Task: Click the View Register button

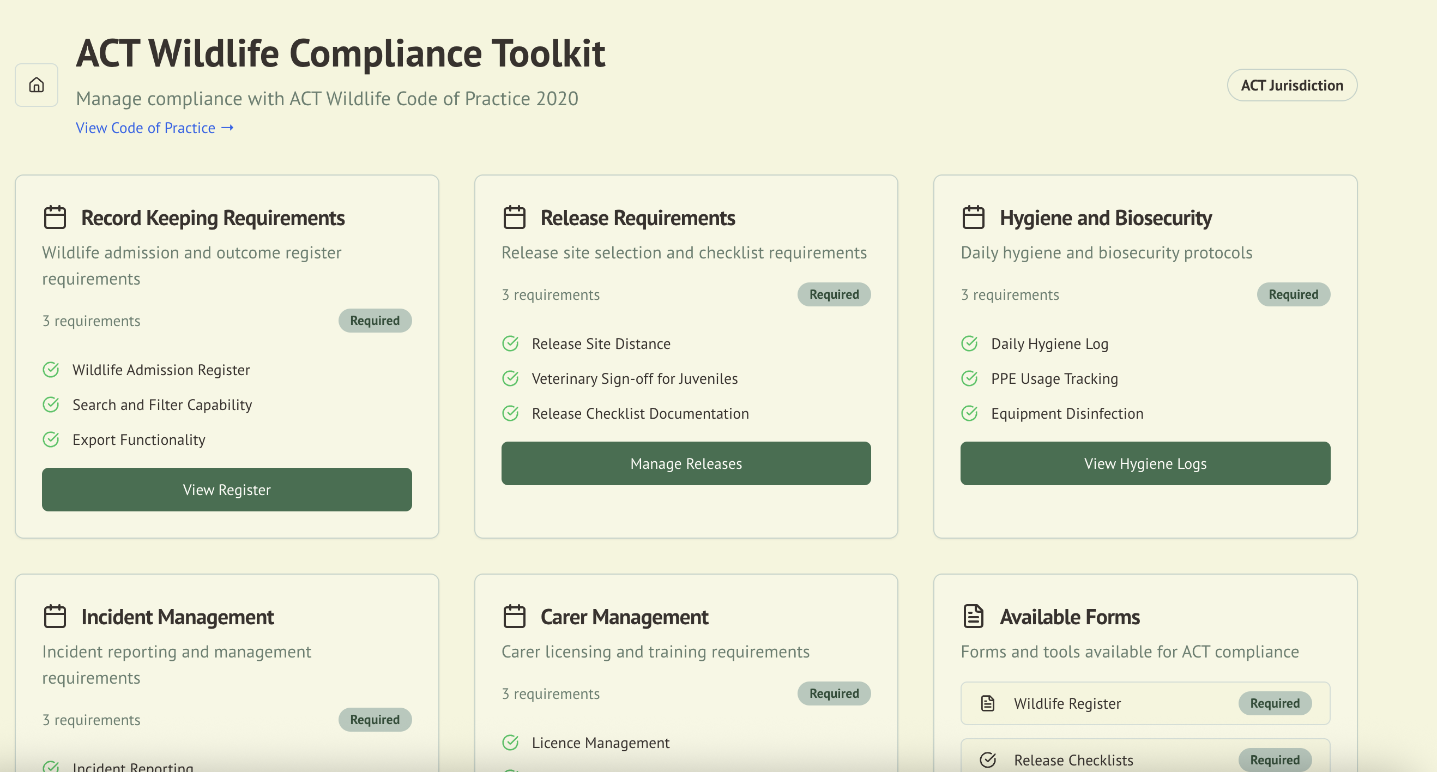Action: tap(226, 490)
